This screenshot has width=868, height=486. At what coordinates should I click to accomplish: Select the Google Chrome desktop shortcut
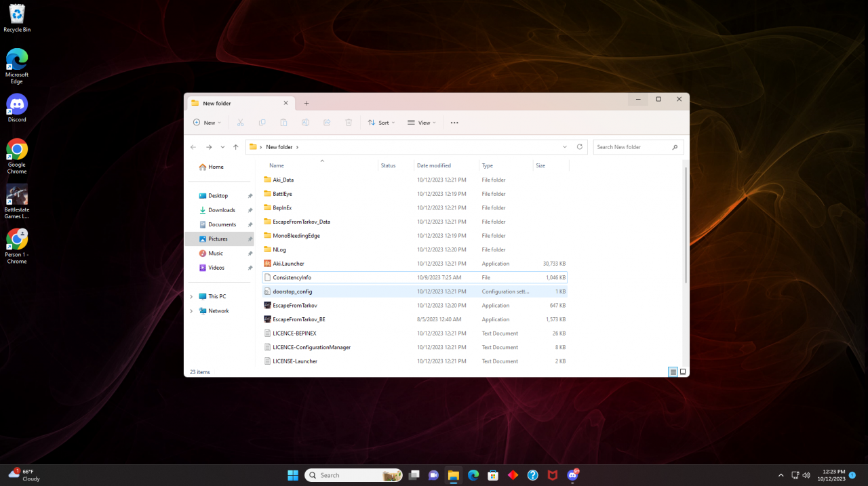pyautogui.click(x=17, y=156)
